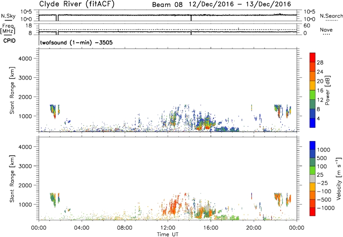Viewport: 343px width, 237px height.
Task: Click the noise dropout near 14:10 UT
Action: coord(191,18)
